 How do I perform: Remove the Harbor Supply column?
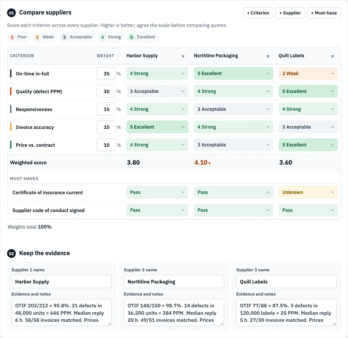183,56
